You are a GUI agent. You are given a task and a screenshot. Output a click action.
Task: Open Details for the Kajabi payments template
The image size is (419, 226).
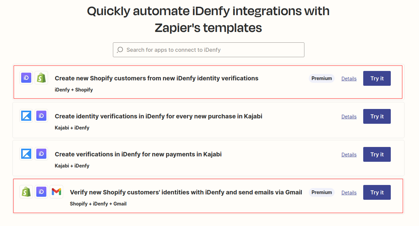point(349,154)
